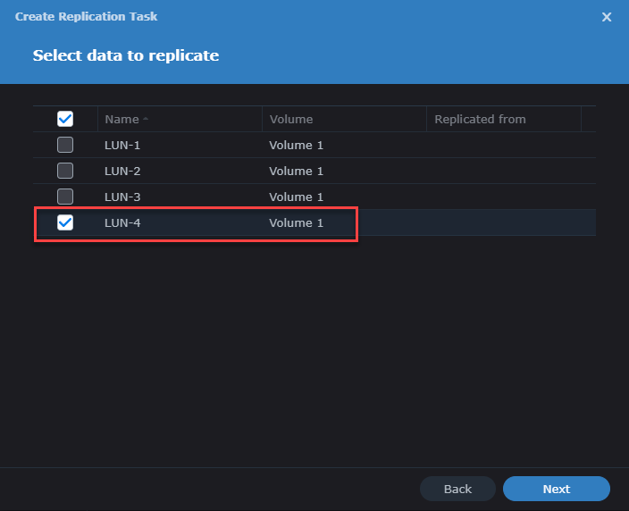Proceed by clicking the Next button
The width and height of the screenshot is (629, 511).
(556, 489)
